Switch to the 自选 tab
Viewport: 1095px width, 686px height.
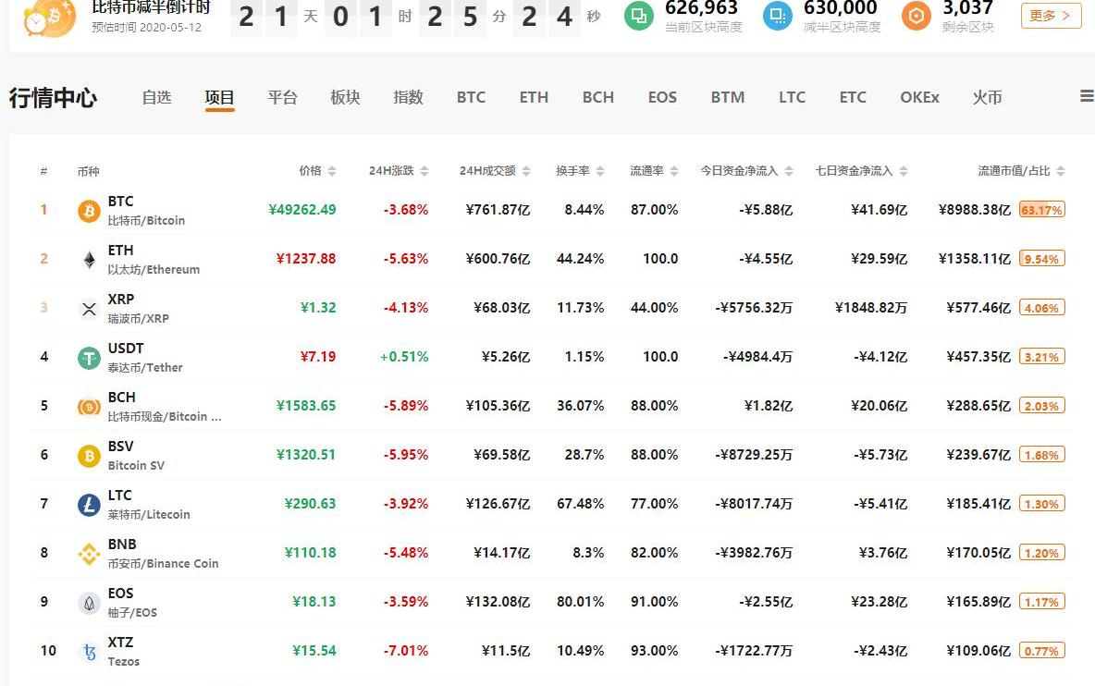156,97
